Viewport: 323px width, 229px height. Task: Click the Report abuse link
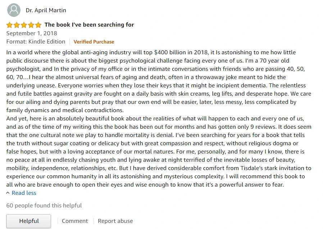tap(115, 221)
